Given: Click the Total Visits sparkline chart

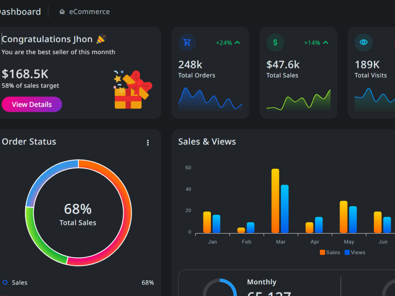Looking at the screenshot, I should (374, 100).
